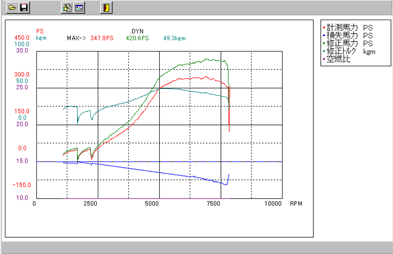Screen dimensions: 393x254
Task: Click the 49.3kgm max torque value
Action: click(x=174, y=38)
